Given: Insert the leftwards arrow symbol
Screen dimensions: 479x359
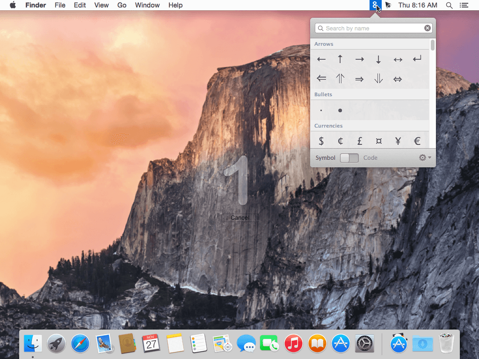Looking at the screenshot, I should [321, 59].
